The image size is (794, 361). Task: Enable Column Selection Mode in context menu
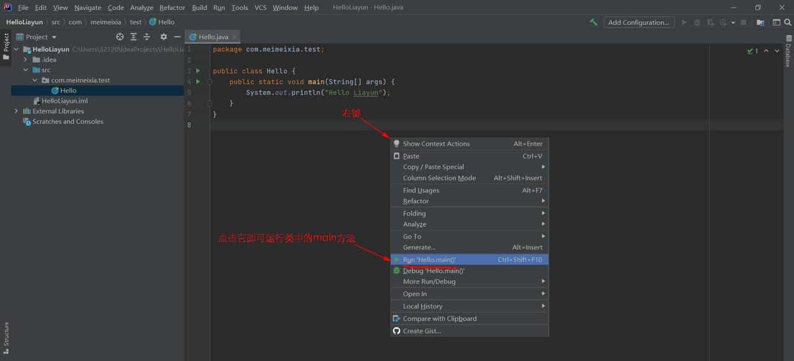439,178
